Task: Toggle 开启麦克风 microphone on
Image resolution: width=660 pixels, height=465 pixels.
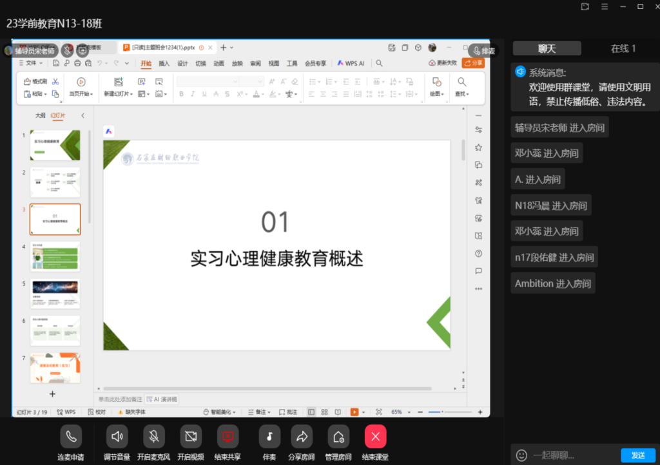Action: click(x=153, y=437)
